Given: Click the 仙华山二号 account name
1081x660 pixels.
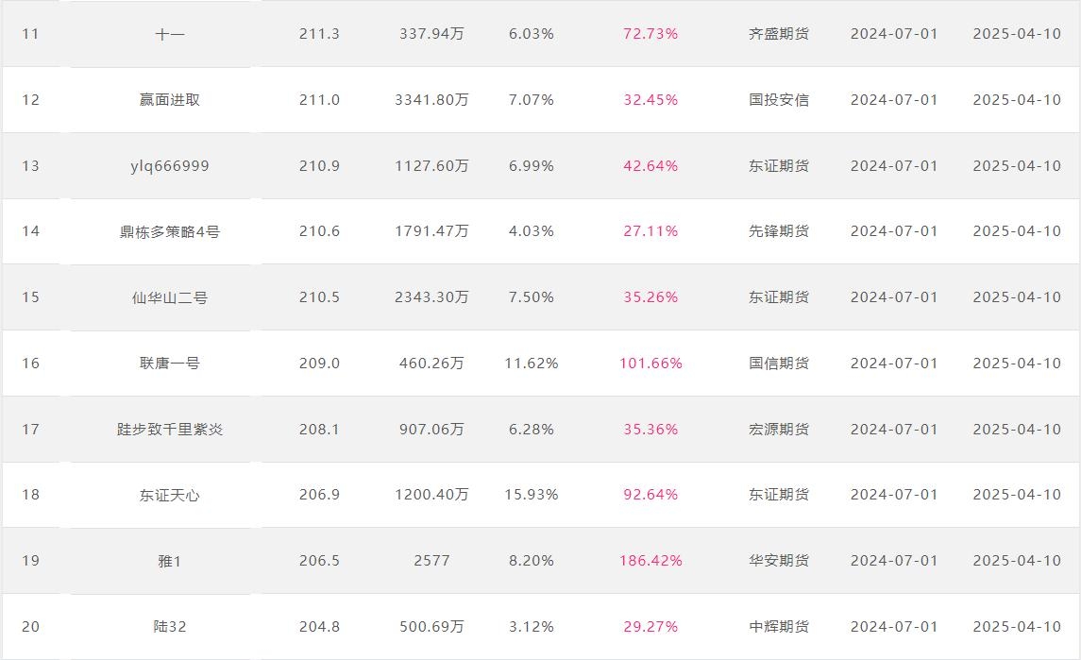Looking at the screenshot, I should 170,298.
